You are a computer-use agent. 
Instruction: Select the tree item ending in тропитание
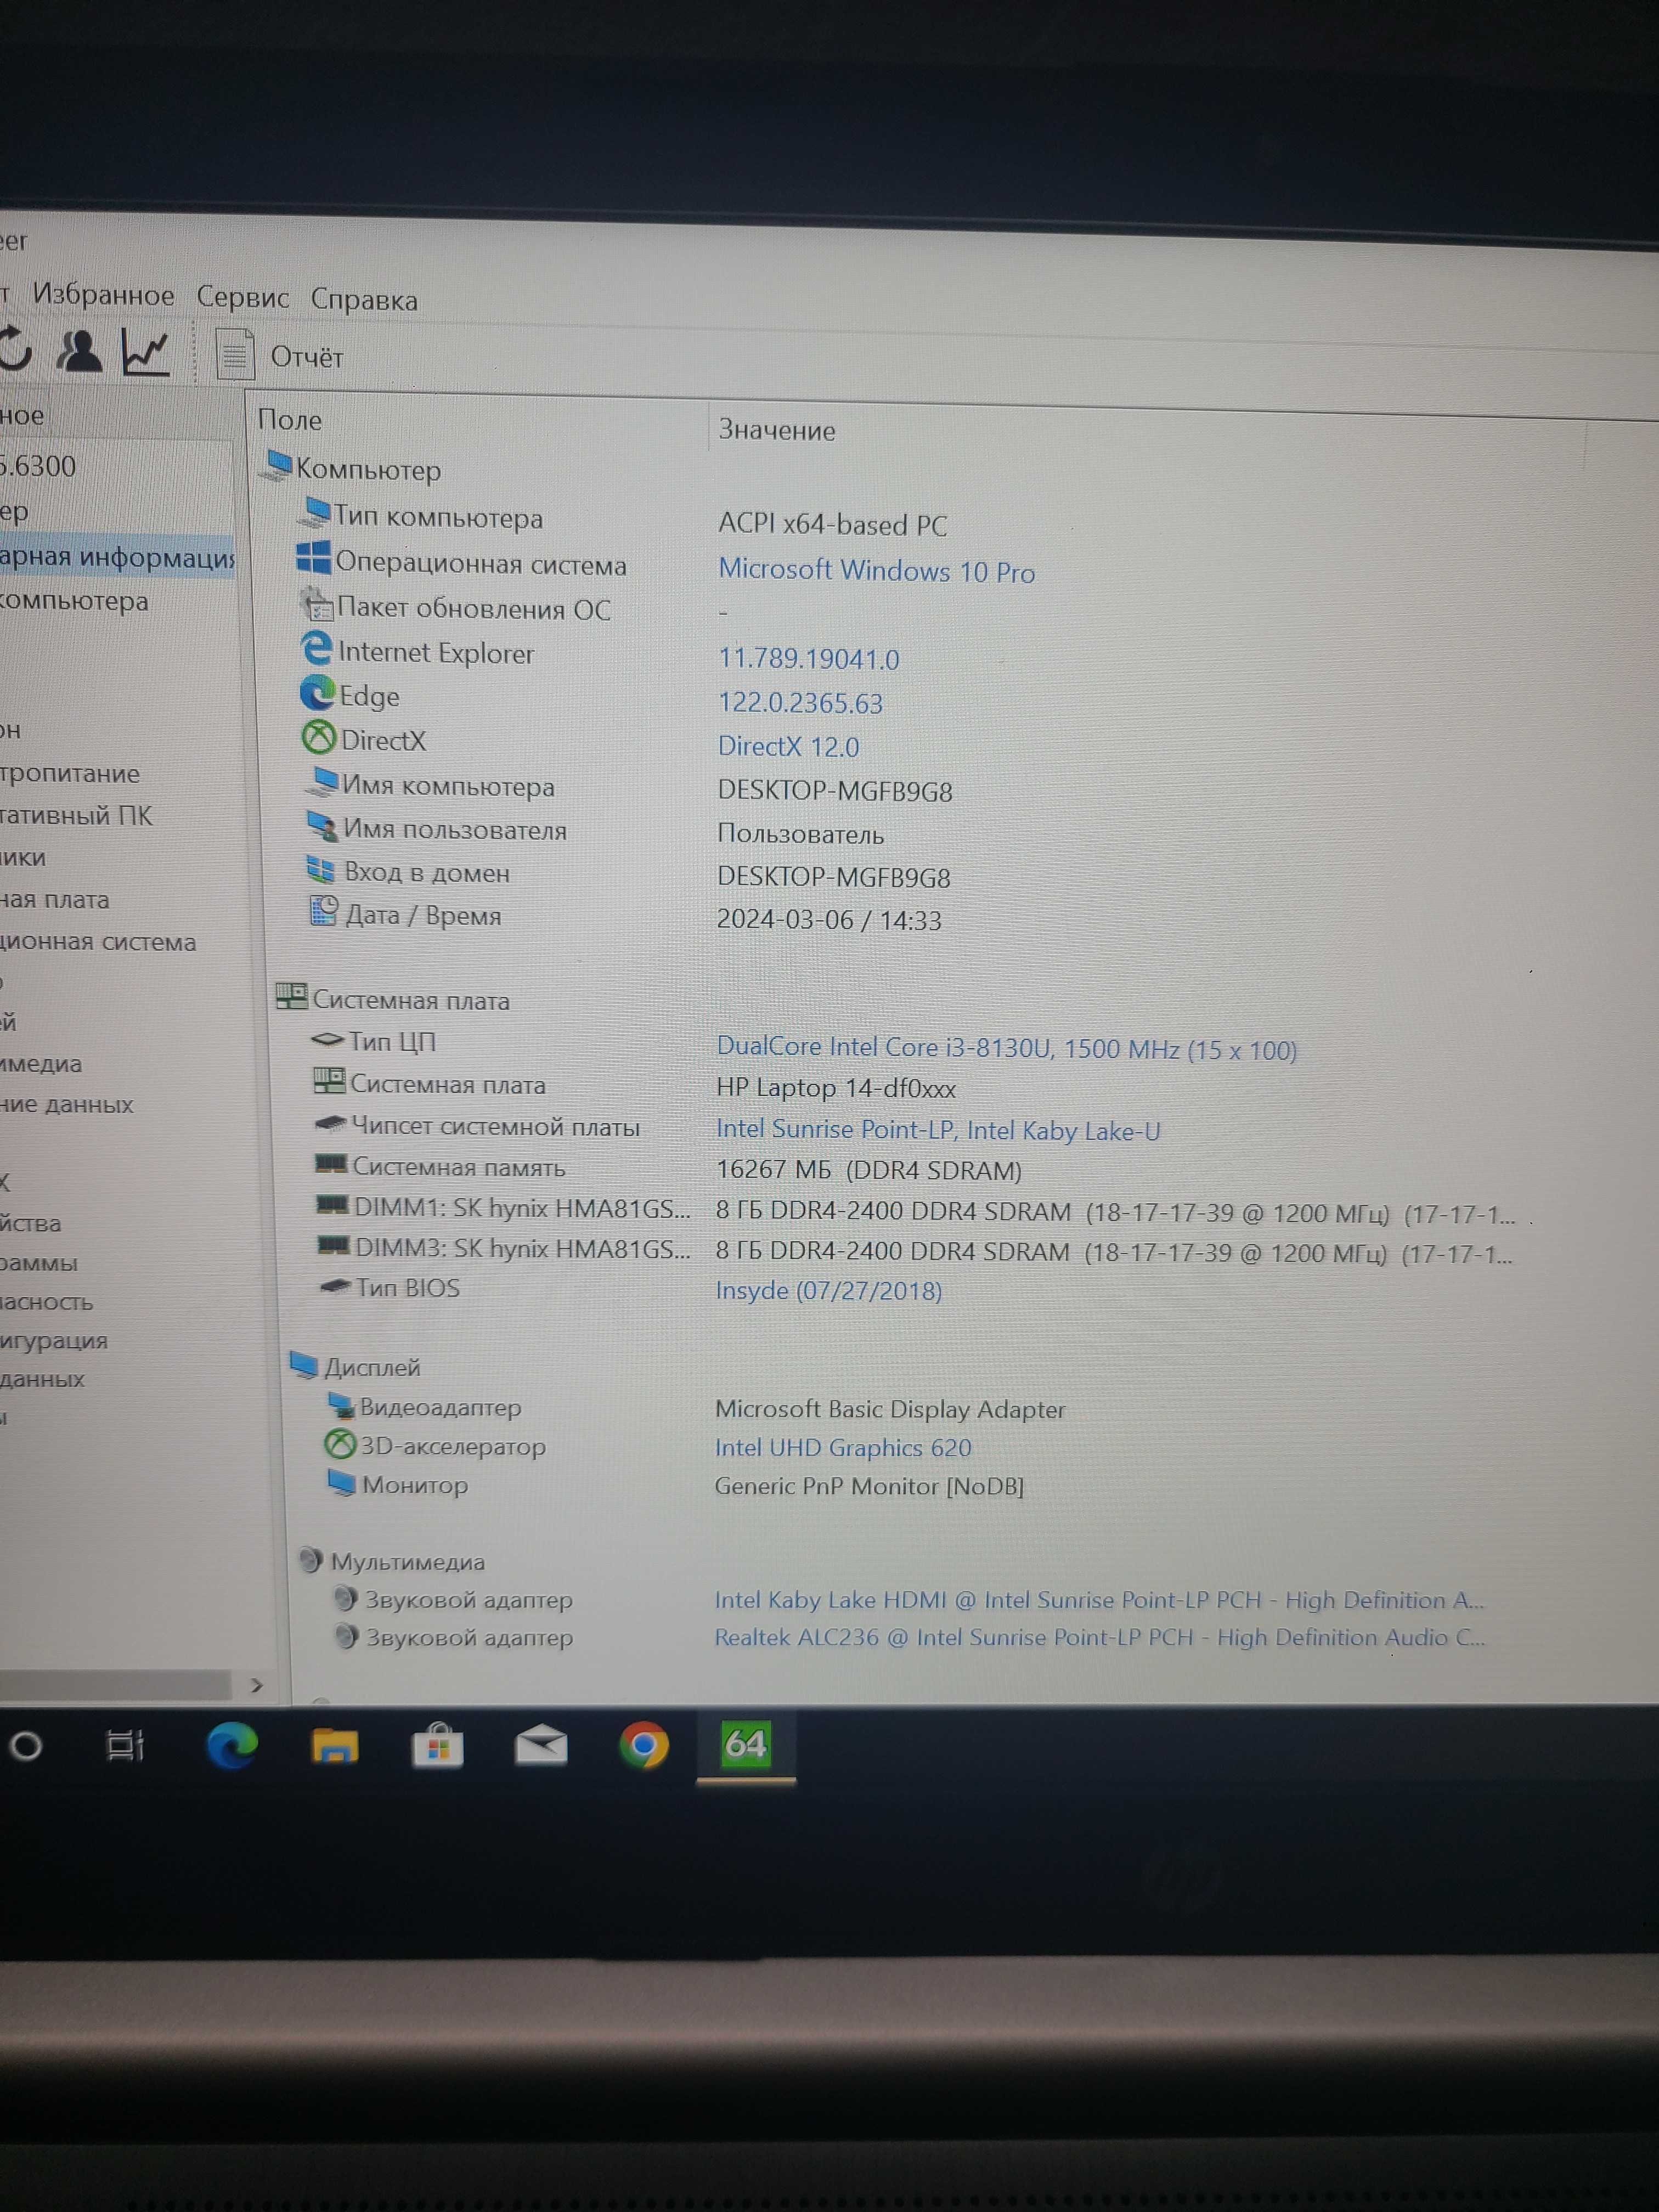pyautogui.click(x=70, y=774)
